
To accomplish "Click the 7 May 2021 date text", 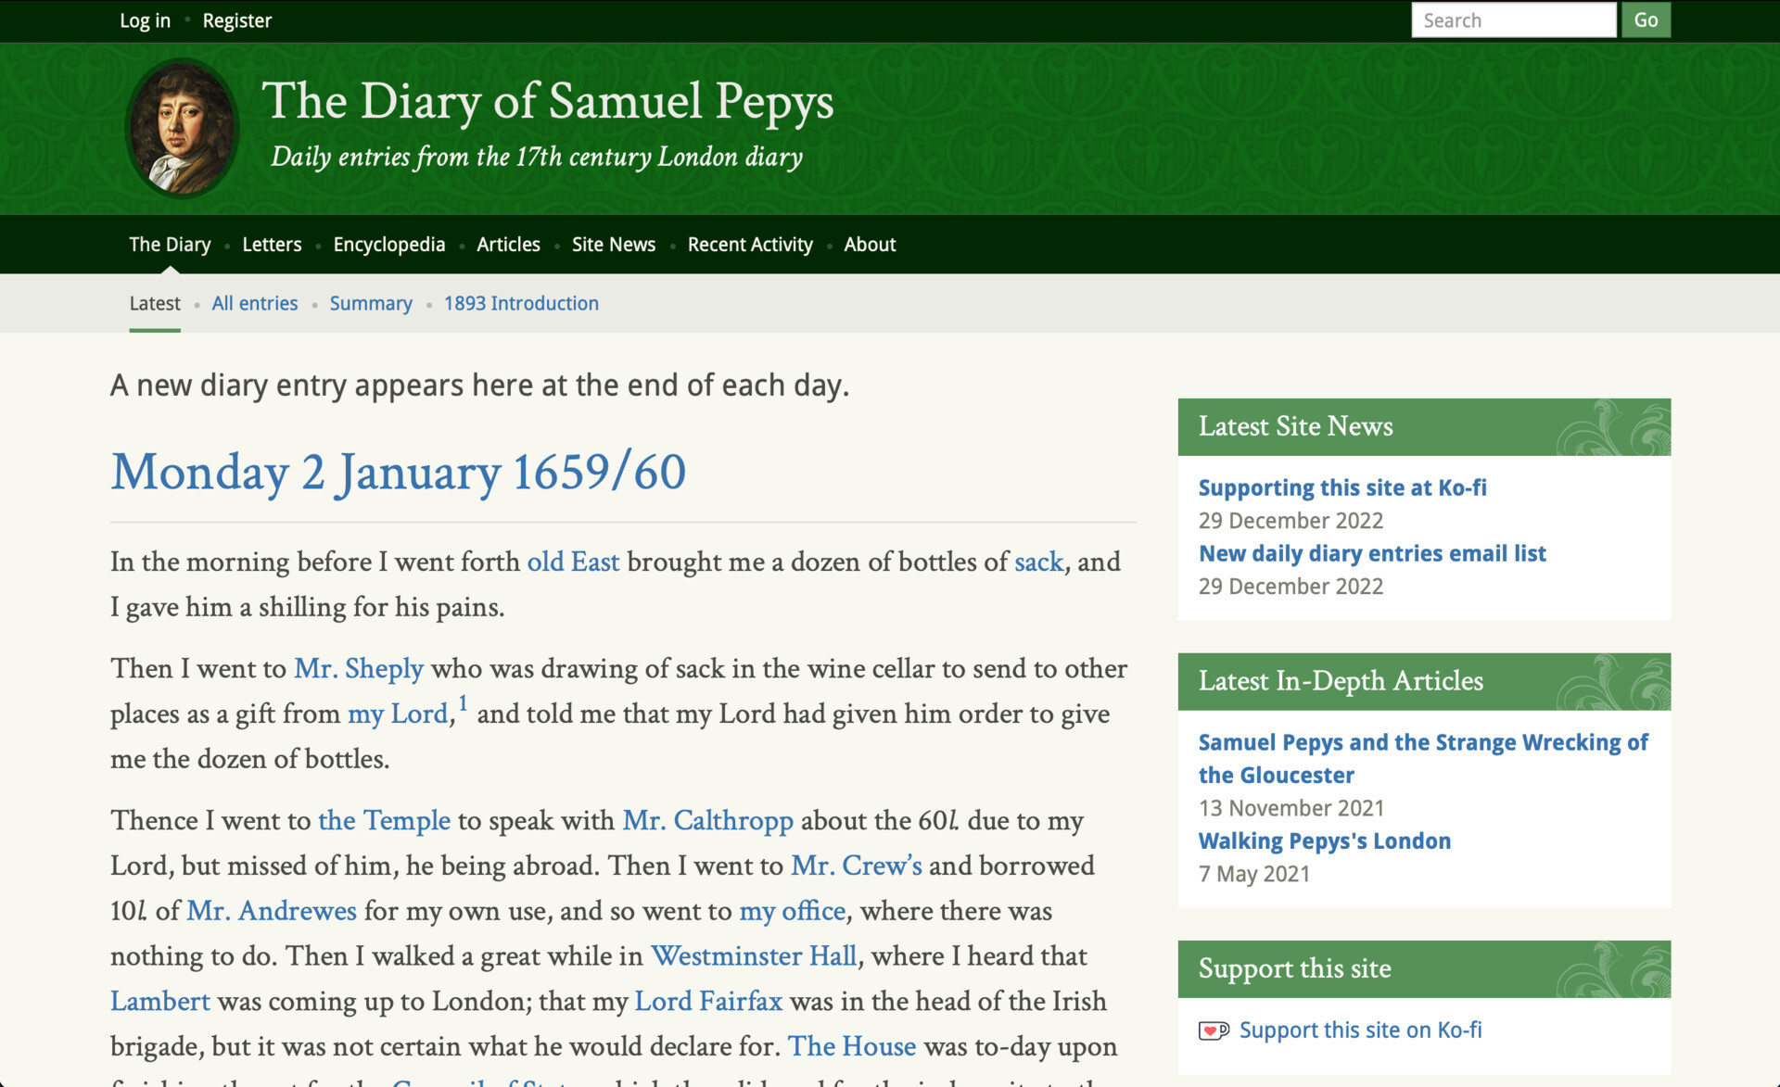I will [1253, 874].
